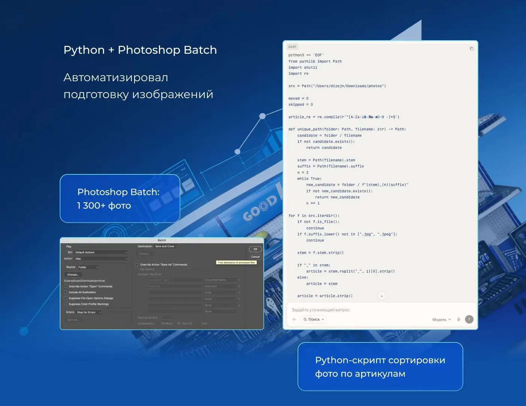Open the dimmed extension naming dropdown
Image resolution: width=526 pixels, height=406 pixels.
pyautogui.click(x=221, y=286)
